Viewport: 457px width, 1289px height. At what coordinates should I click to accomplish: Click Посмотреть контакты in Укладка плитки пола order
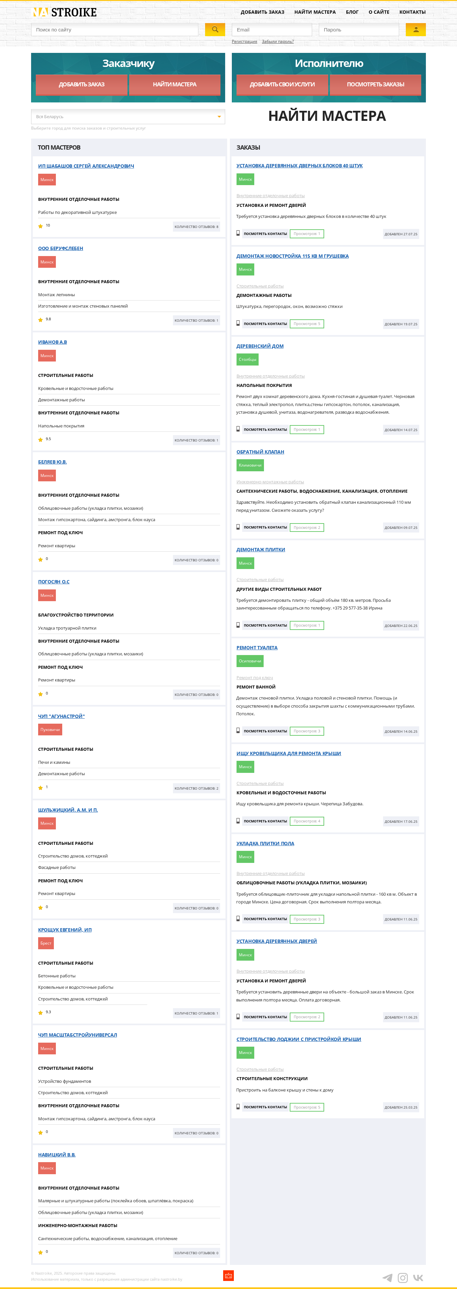[265, 919]
